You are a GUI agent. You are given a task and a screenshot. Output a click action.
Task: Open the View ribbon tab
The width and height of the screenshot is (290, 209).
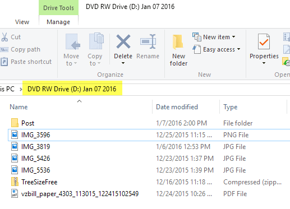click(22, 22)
